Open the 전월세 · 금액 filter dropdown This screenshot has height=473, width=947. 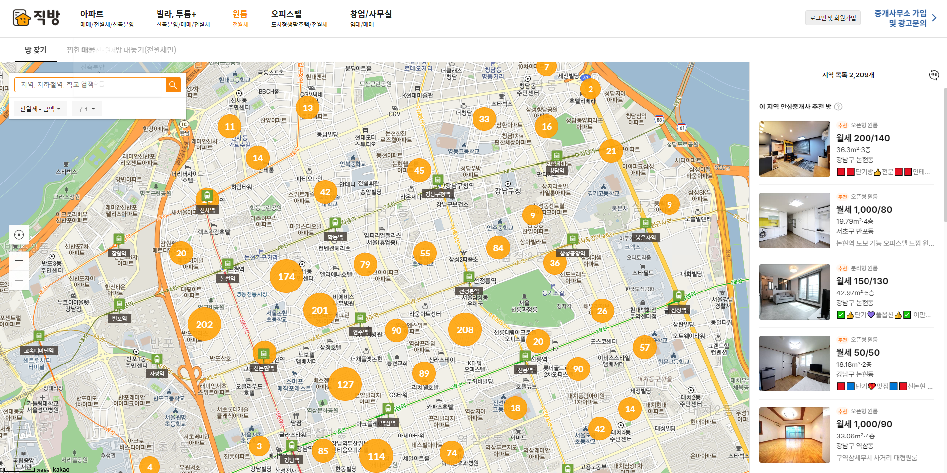[40, 109]
